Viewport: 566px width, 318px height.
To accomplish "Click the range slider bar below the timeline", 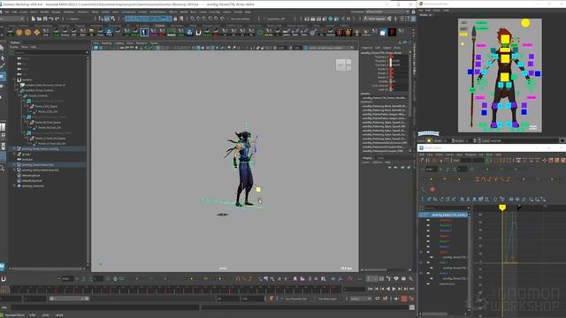I will click(70, 299).
